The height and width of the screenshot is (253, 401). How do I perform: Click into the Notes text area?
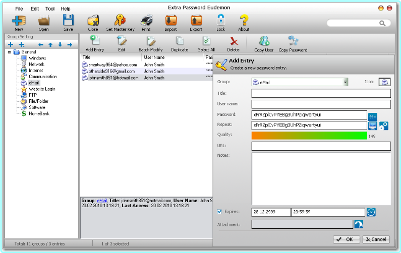tap(321, 178)
